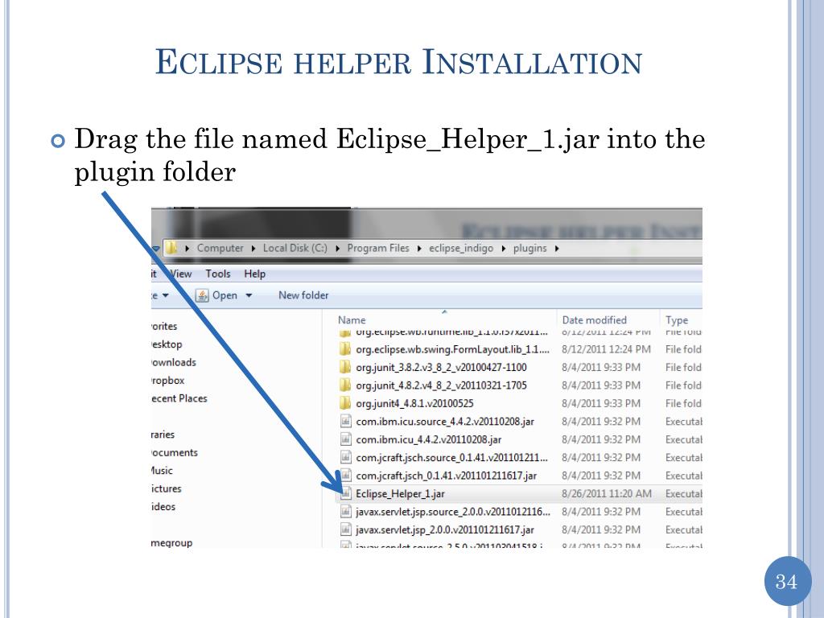Select Documents in the navigation pane
The width and height of the screenshot is (824, 618).
point(175,452)
